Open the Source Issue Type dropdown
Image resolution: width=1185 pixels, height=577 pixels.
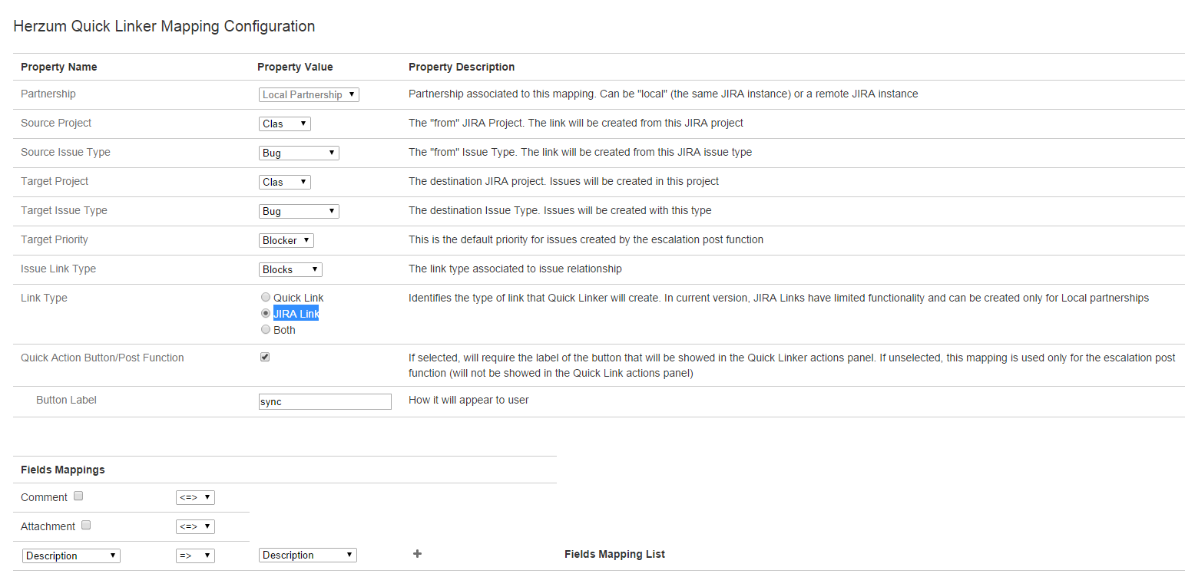tap(299, 153)
